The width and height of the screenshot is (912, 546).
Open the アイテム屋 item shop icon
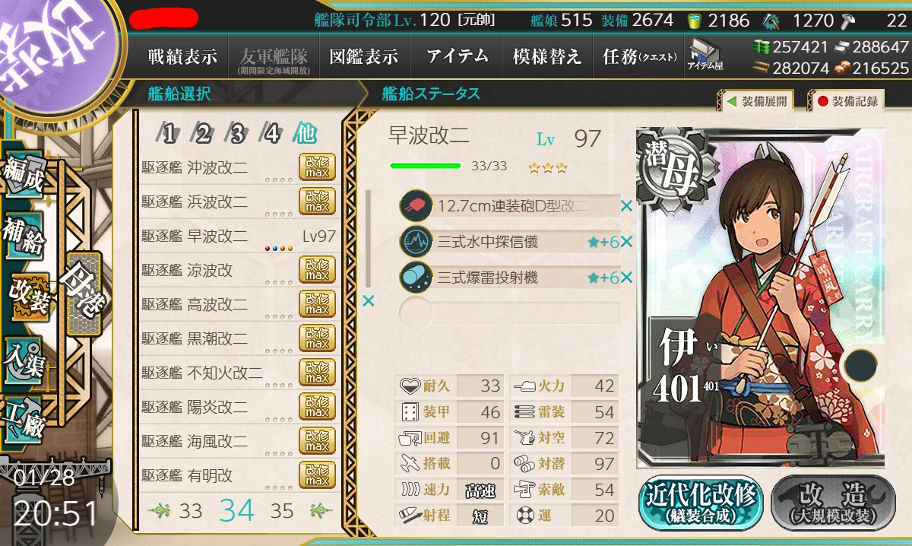tap(705, 55)
